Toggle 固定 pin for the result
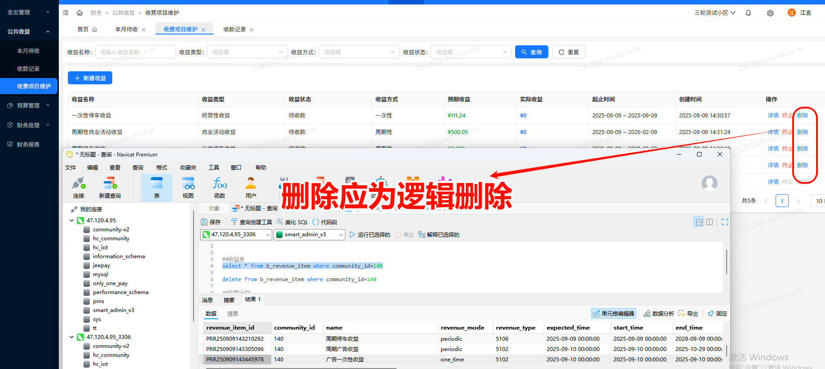Image resolution: width=825 pixels, height=369 pixels. [x=717, y=313]
